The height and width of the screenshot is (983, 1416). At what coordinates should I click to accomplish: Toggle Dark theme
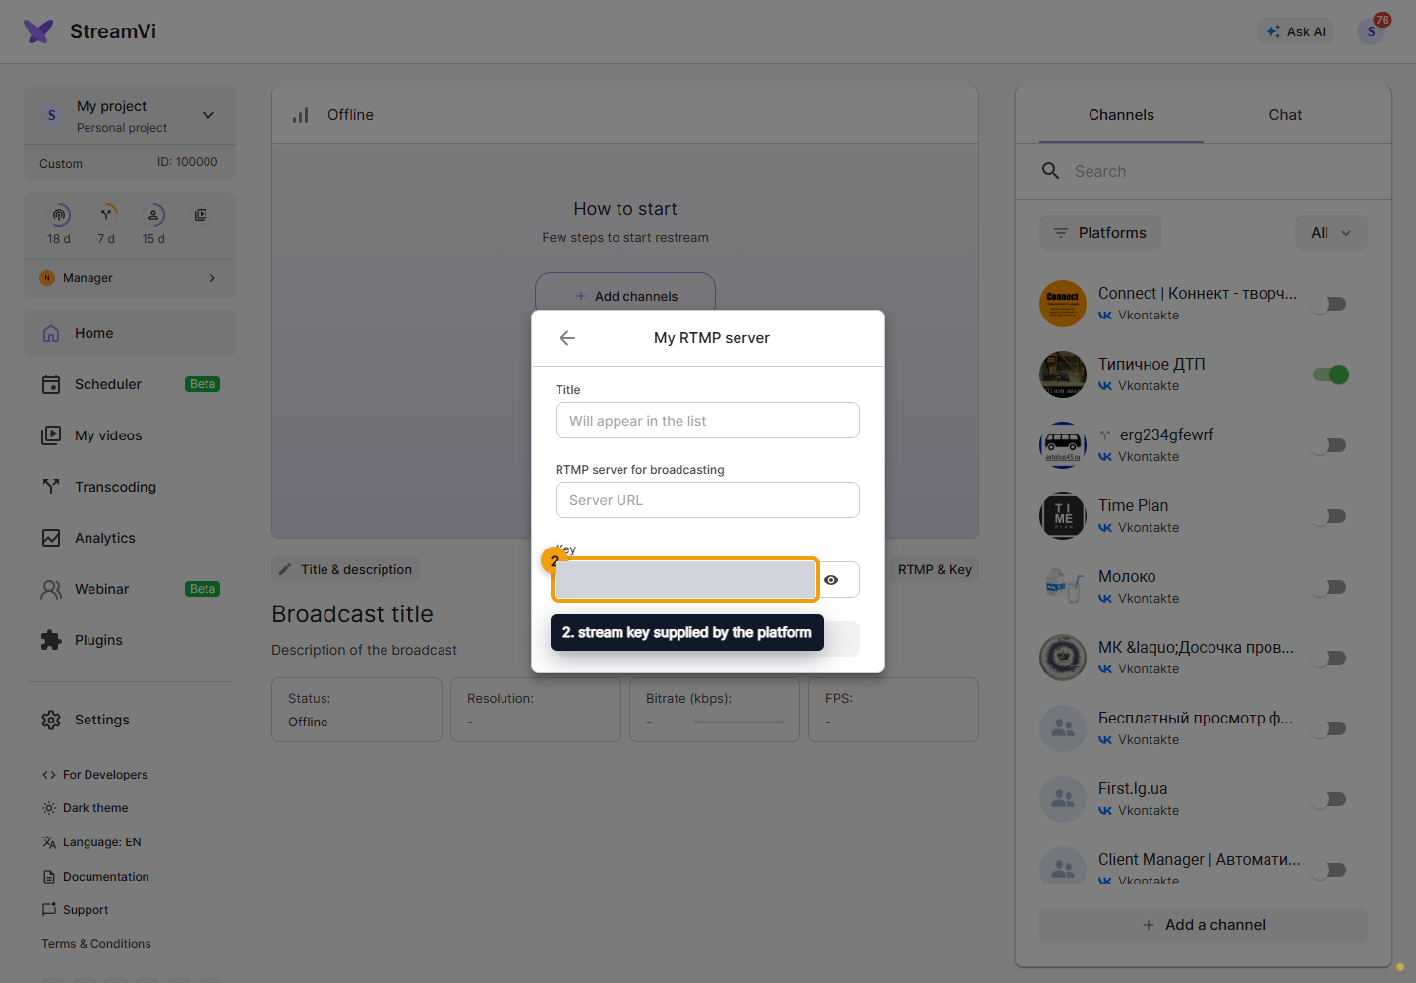(x=86, y=808)
